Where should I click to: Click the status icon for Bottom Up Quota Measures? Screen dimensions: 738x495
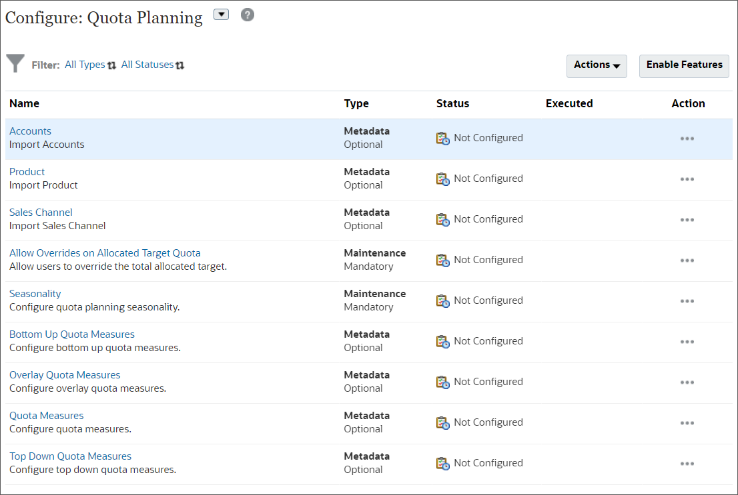point(442,340)
